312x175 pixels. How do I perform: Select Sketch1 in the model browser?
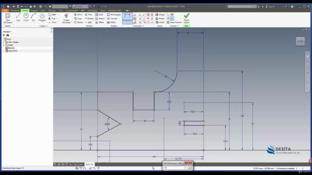click(x=10, y=48)
